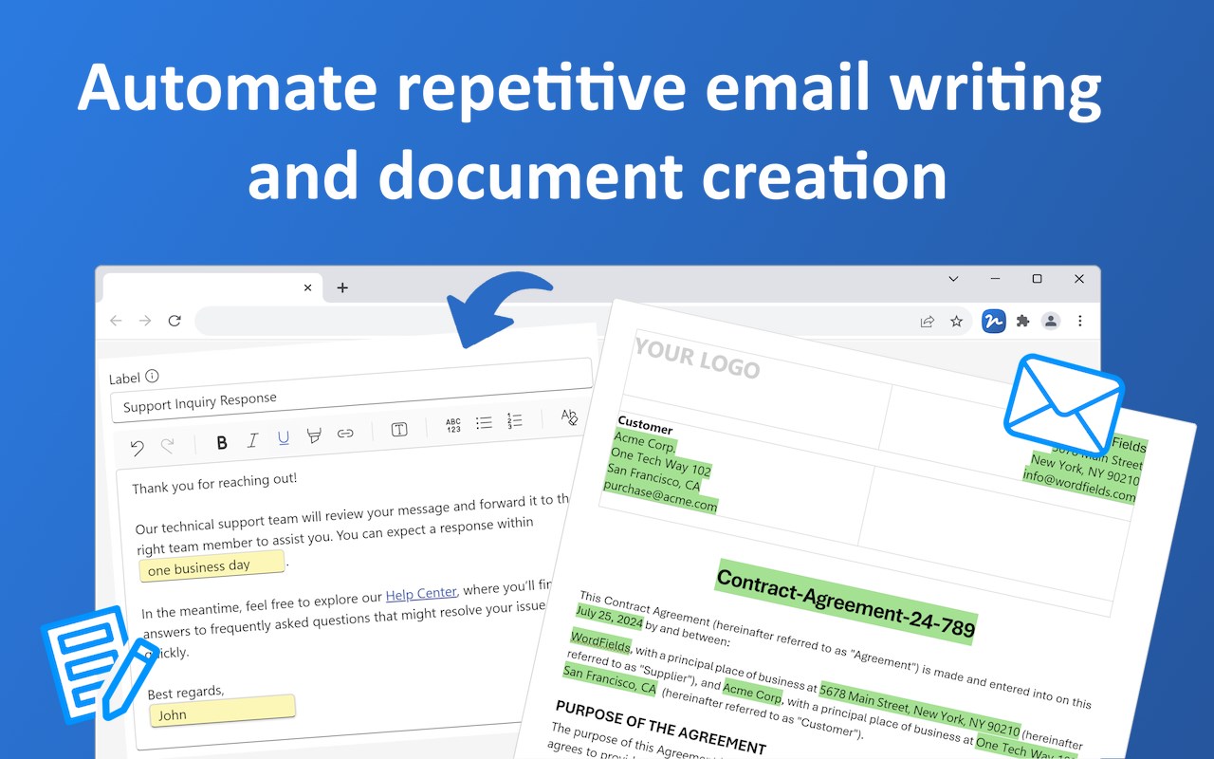The height and width of the screenshot is (759, 1214).
Task: Click the 'Best regards,' line
Action: 186,693
